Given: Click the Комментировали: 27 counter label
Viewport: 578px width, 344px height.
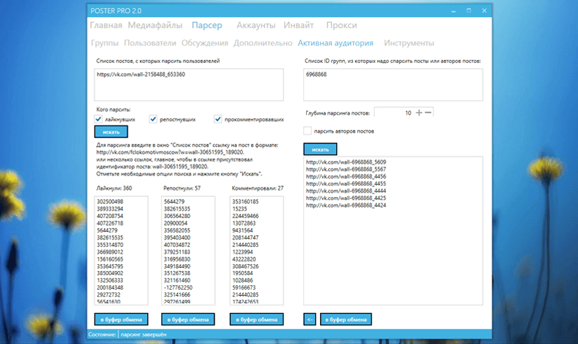Looking at the screenshot, I should click(x=257, y=188).
